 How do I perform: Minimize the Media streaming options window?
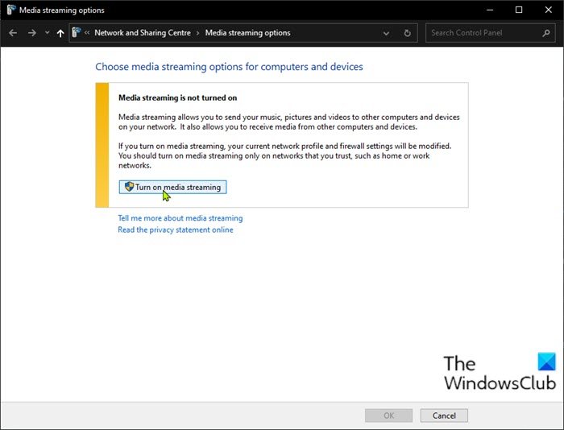[490, 10]
